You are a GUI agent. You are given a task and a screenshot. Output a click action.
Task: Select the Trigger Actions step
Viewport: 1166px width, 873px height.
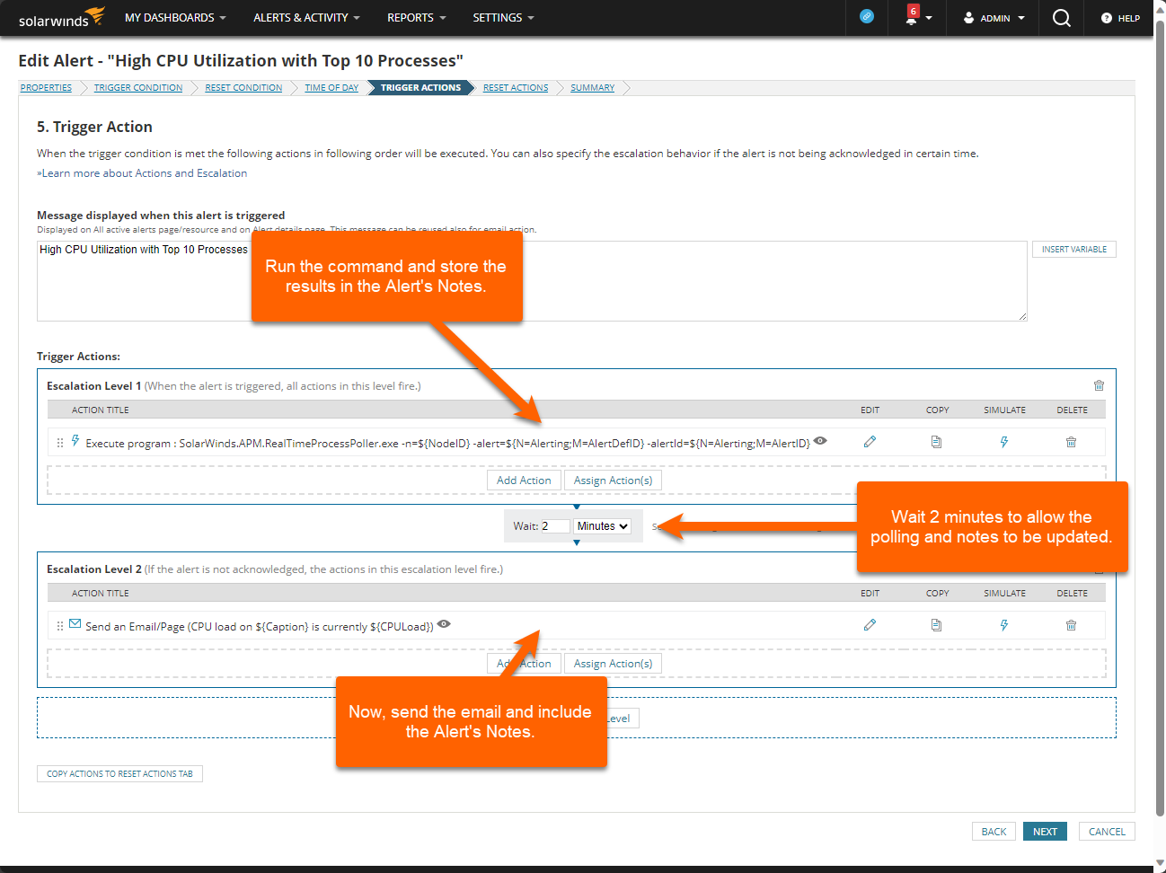coord(420,88)
